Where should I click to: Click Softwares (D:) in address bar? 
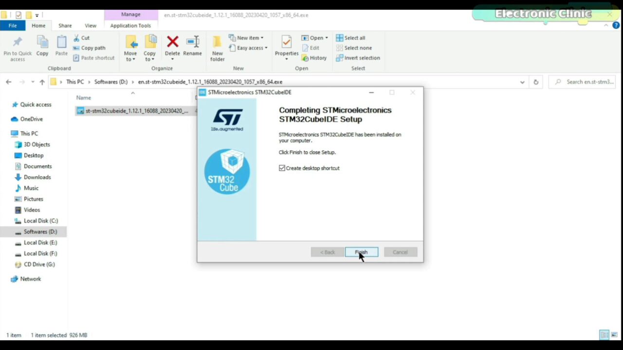[111, 82]
